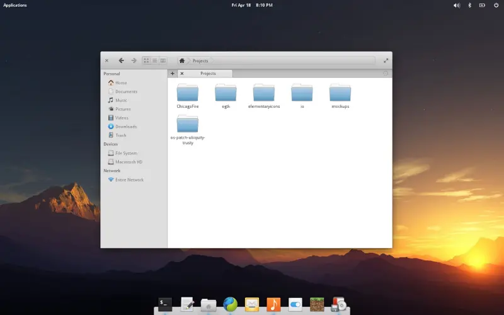
Task: Open the sound volume indicator
Action: (456, 5)
